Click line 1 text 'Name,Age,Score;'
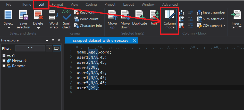This screenshot has width=244, height=110. [x=94, y=52]
